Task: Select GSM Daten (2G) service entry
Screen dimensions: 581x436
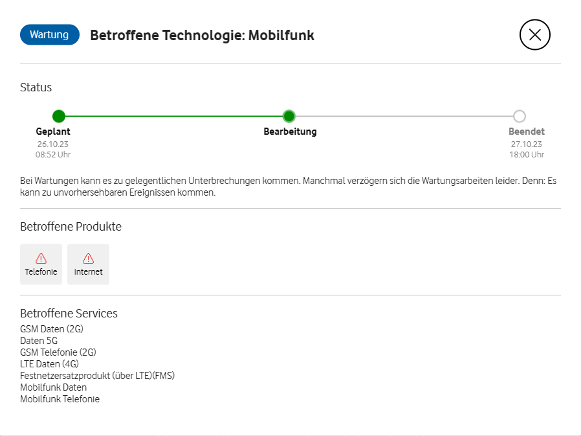Action: (x=52, y=329)
